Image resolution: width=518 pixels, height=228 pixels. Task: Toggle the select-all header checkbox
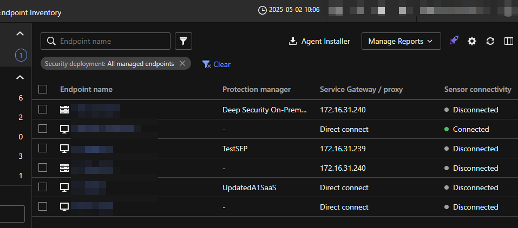click(x=43, y=89)
